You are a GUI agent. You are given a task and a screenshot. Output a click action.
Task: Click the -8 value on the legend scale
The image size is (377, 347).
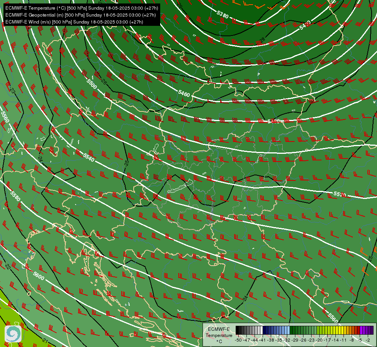[x=352, y=340]
